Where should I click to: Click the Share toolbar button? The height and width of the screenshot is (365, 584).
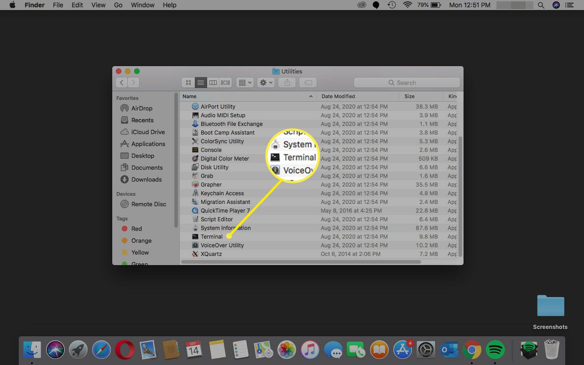(287, 83)
